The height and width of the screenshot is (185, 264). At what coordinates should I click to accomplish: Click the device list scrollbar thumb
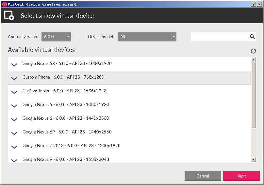click(x=254, y=95)
